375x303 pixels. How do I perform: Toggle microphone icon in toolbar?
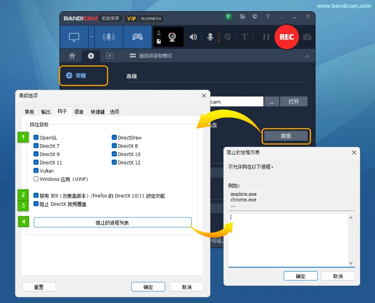210,37
